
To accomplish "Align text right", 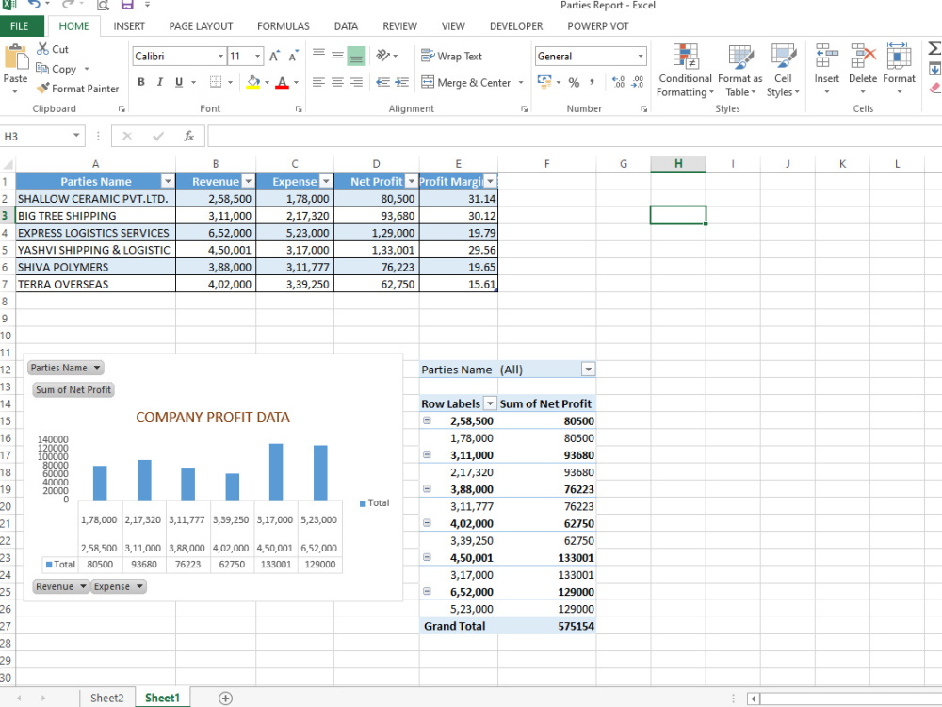I will pos(356,82).
